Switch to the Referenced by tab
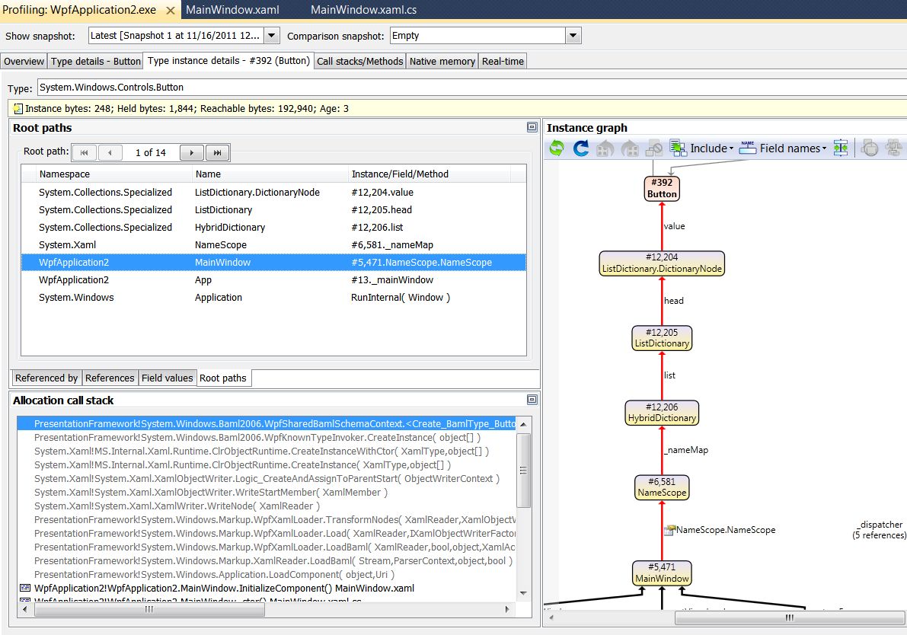The width and height of the screenshot is (907, 635). tap(46, 378)
